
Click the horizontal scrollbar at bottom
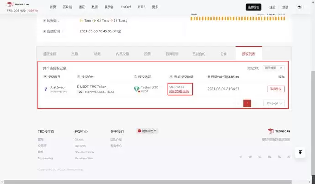(147, 182)
